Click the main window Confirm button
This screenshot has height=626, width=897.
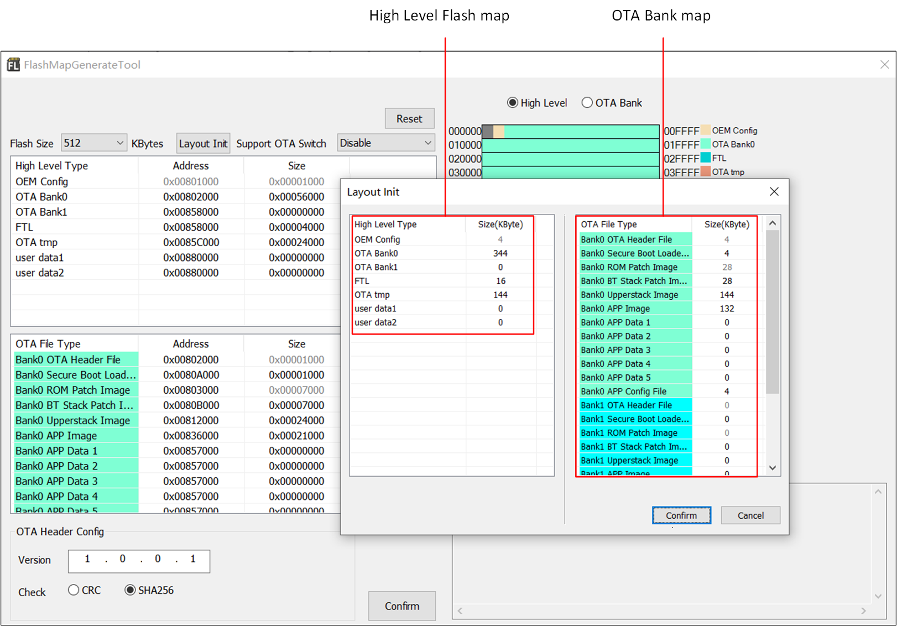tap(401, 606)
